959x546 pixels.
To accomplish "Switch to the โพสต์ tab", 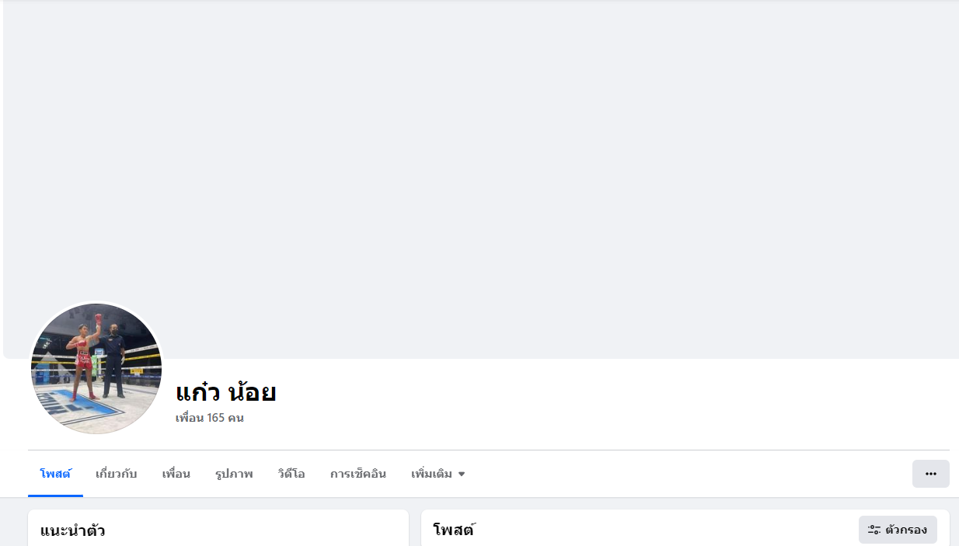I will click(x=55, y=474).
